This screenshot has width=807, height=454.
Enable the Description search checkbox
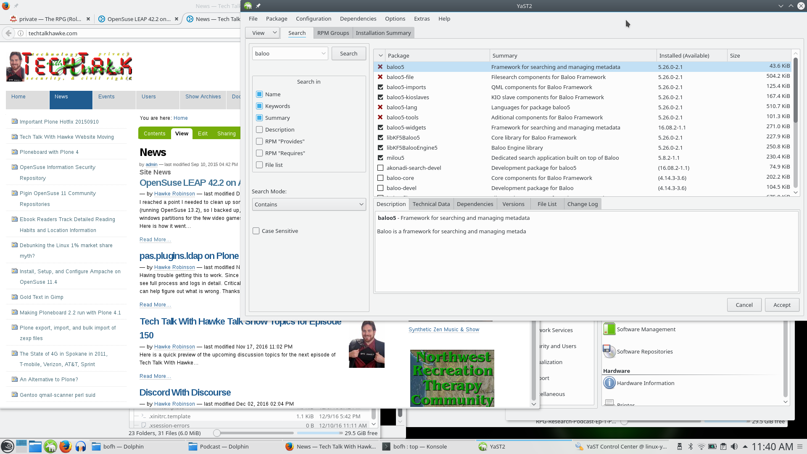click(259, 129)
